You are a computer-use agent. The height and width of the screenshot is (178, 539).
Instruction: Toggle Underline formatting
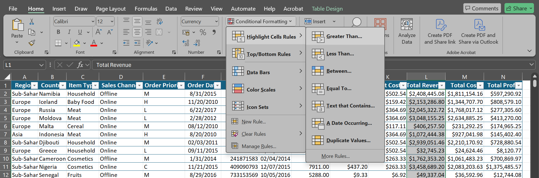[x=80, y=32]
